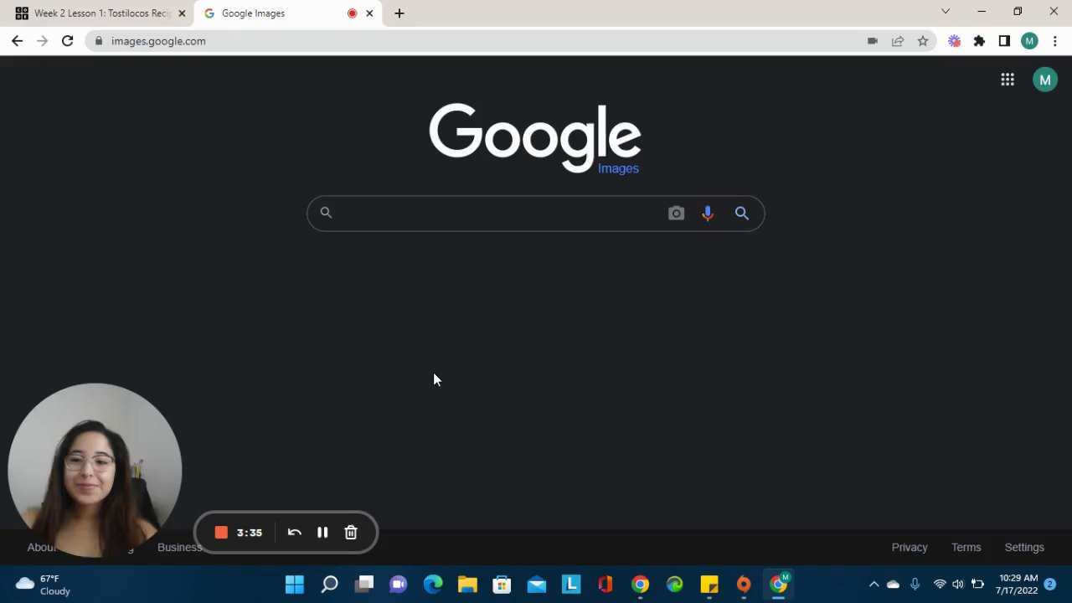Screen dimensions: 1072x603
Task: Open Sticky Notes from taskbar
Action: point(709,585)
